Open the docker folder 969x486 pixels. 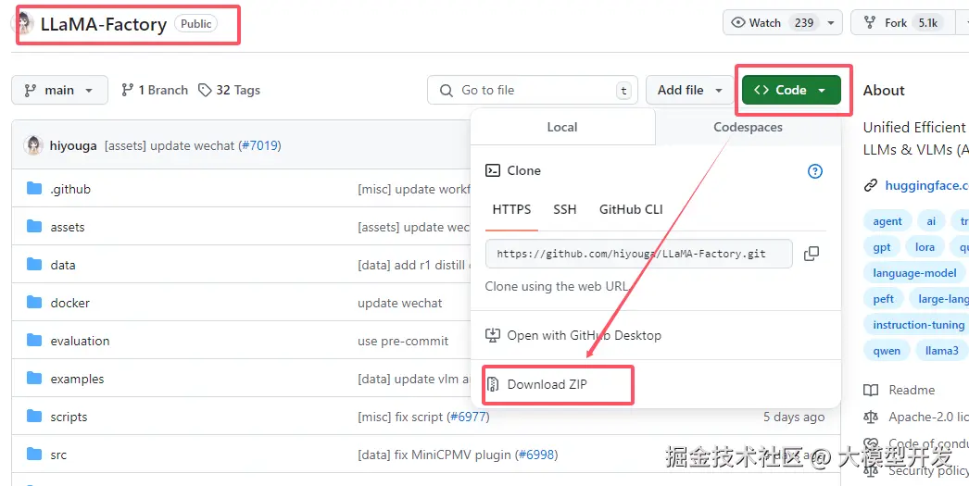coord(69,303)
